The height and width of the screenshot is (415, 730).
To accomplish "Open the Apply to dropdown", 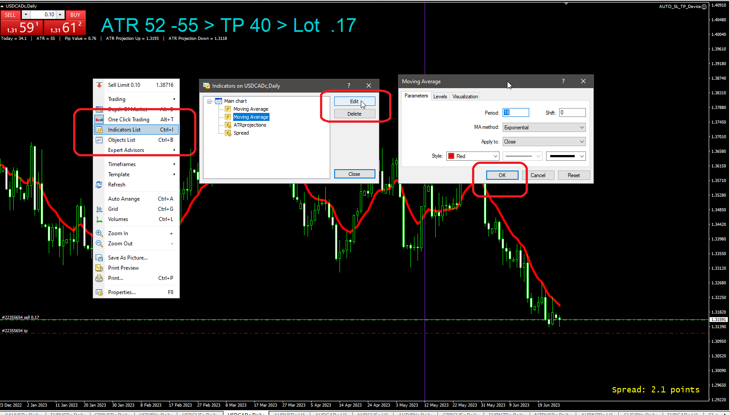I will (x=544, y=142).
